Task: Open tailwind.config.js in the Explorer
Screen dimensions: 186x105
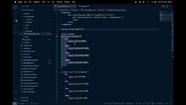Action: click(x=30, y=74)
